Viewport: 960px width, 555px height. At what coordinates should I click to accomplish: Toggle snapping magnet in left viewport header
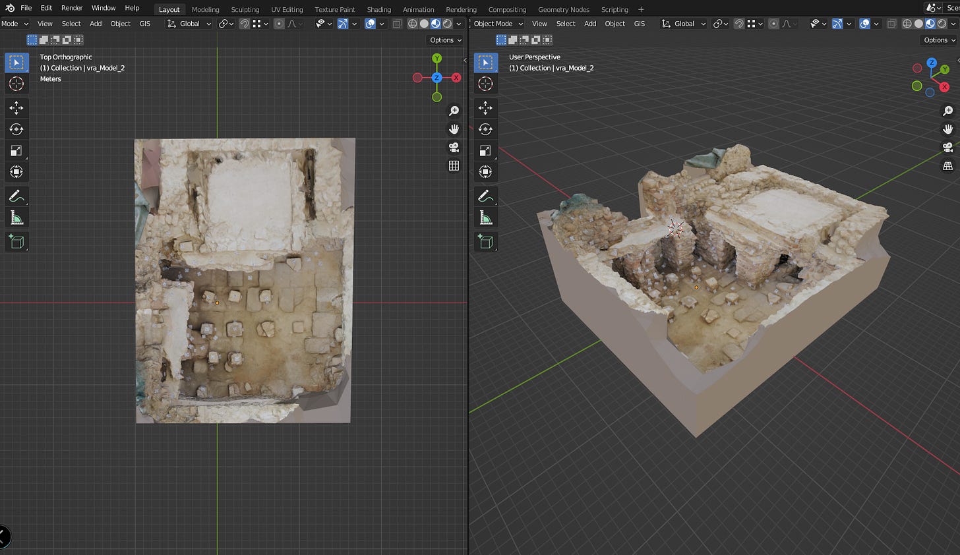[244, 24]
